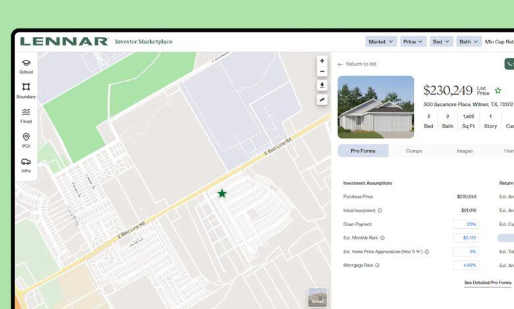Image resolution: width=514 pixels, height=309 pixels.
Task: Click Investor Marketplace title
Action: [x=144, y=41]
